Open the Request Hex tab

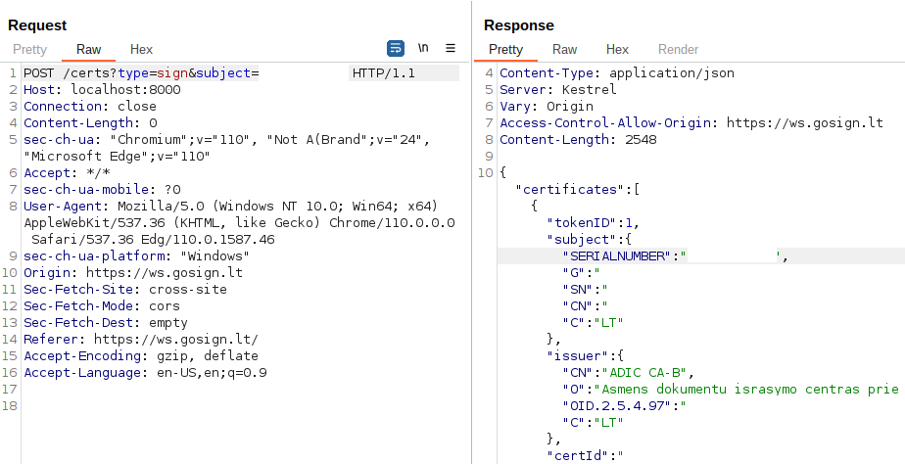coord(141,50)
